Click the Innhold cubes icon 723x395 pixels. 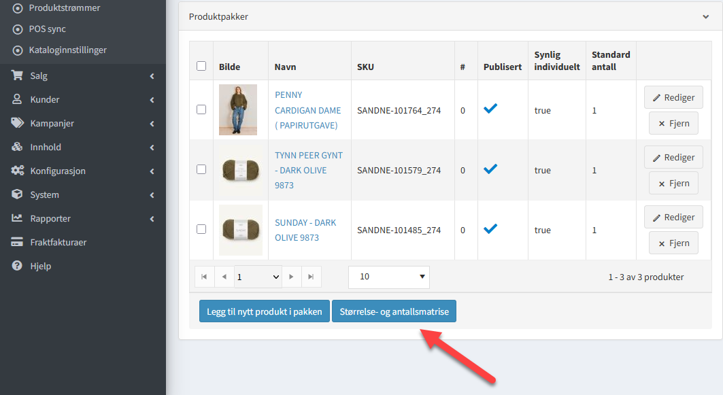17,148
